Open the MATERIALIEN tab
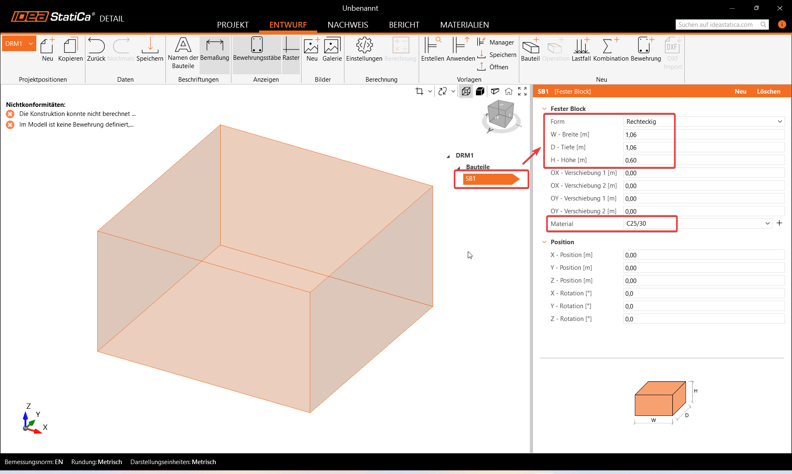 pos(464,25)
